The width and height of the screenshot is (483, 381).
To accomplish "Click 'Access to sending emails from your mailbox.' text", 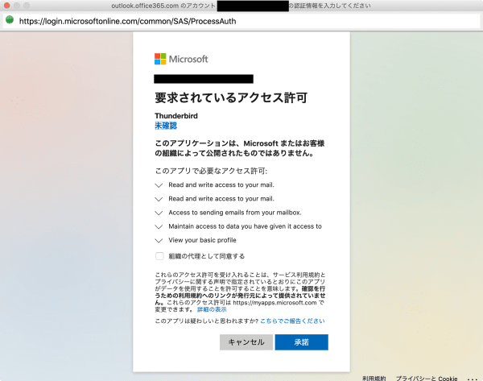I will (x=235, y=213).
